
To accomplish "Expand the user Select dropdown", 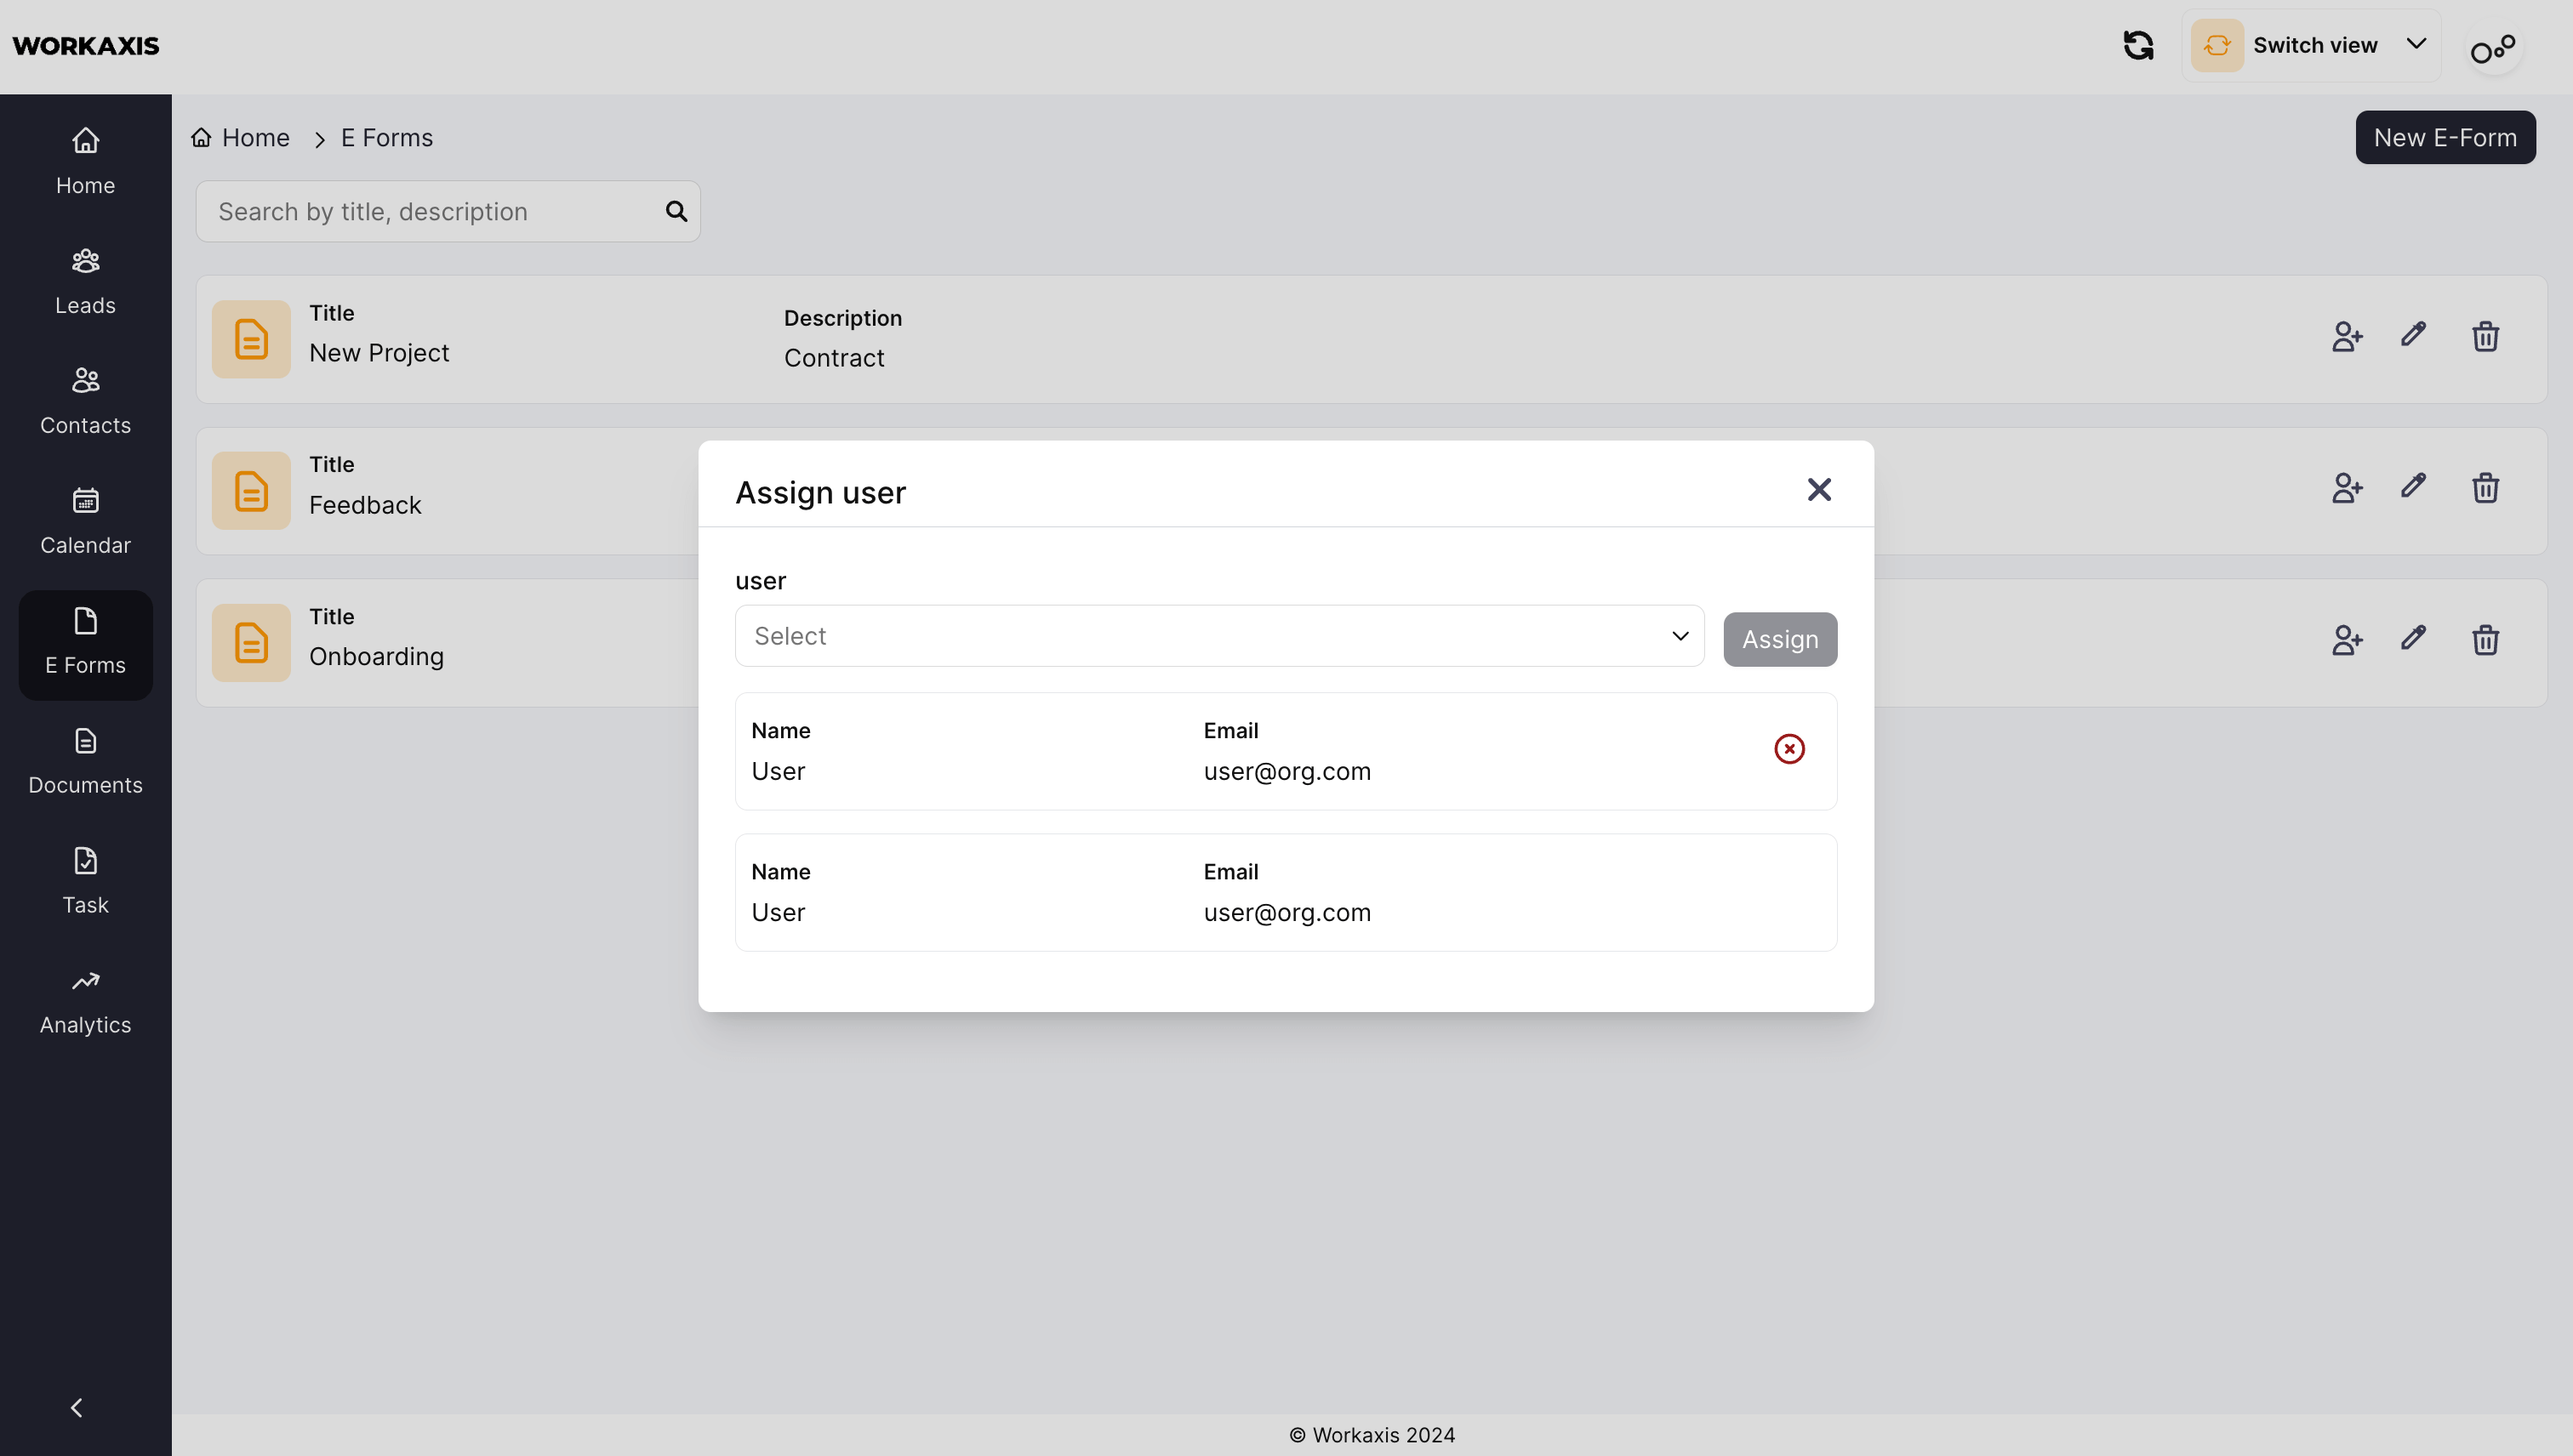I will click(x=1218, y=636).
